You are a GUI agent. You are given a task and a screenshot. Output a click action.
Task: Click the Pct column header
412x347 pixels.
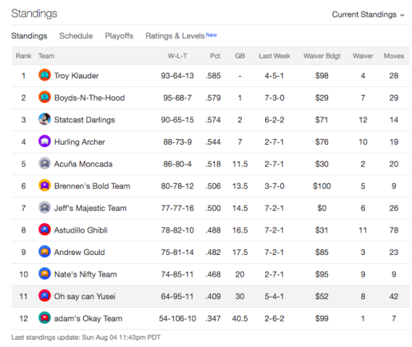[x=215, y=56]
